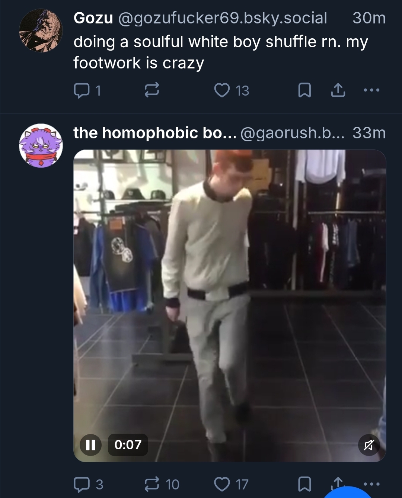Bookmark Gozu's post
This screenshot has width=402, height=498.
(x=304, y=90)
